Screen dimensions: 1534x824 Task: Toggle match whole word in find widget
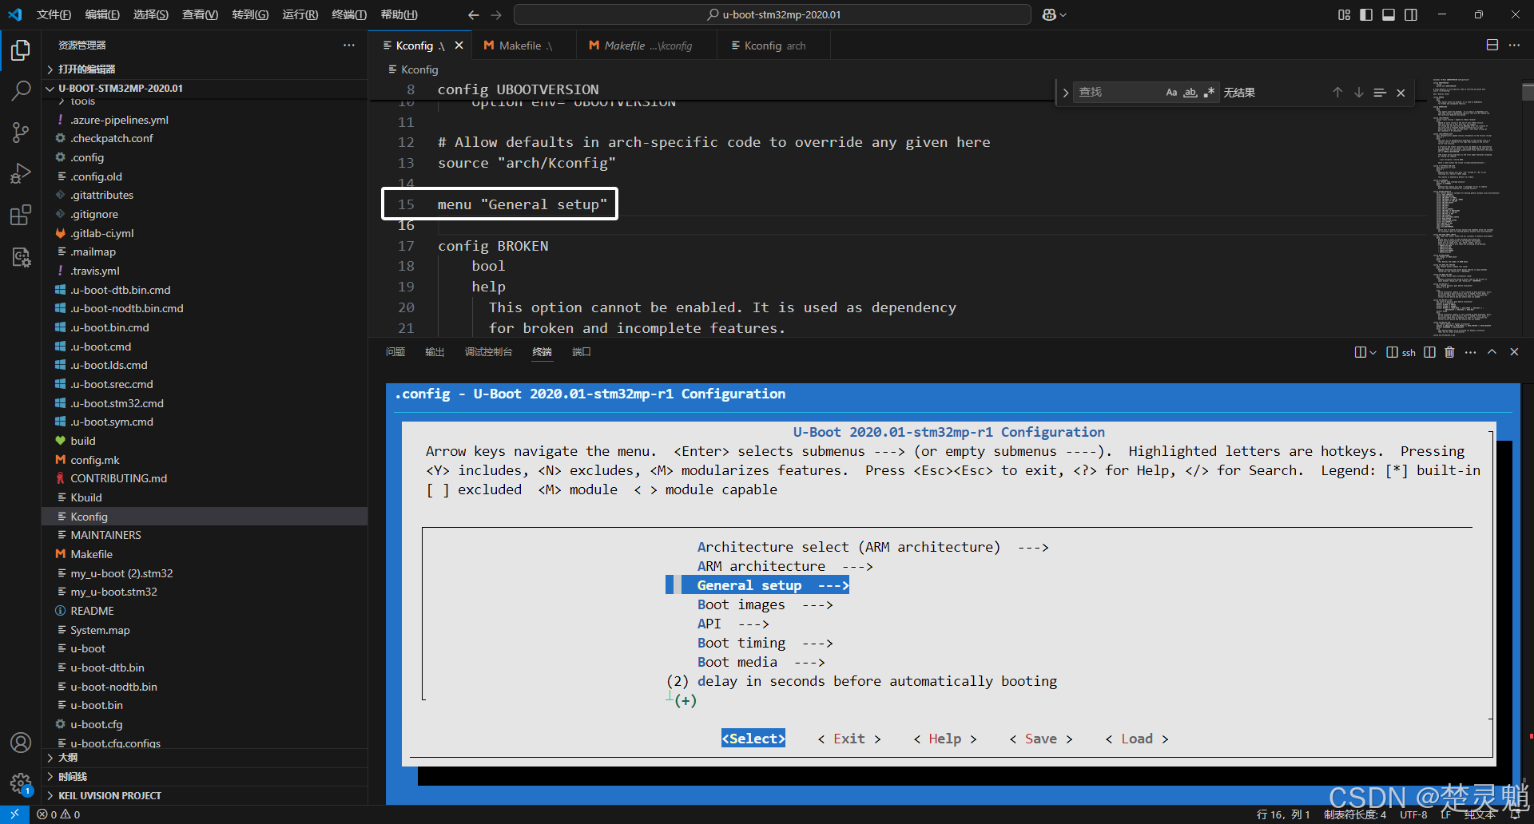click(x=1190, y=93)
